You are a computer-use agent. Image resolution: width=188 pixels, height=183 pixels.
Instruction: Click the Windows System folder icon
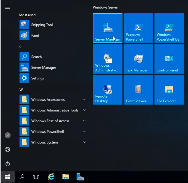coord(24,142)
